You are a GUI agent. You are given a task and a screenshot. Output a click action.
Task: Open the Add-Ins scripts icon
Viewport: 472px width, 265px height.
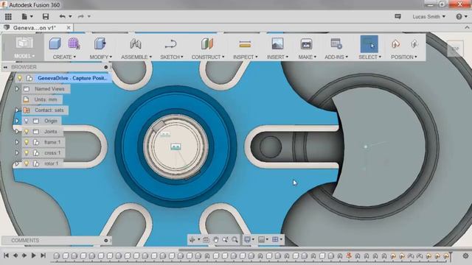(x=336, y=44)
